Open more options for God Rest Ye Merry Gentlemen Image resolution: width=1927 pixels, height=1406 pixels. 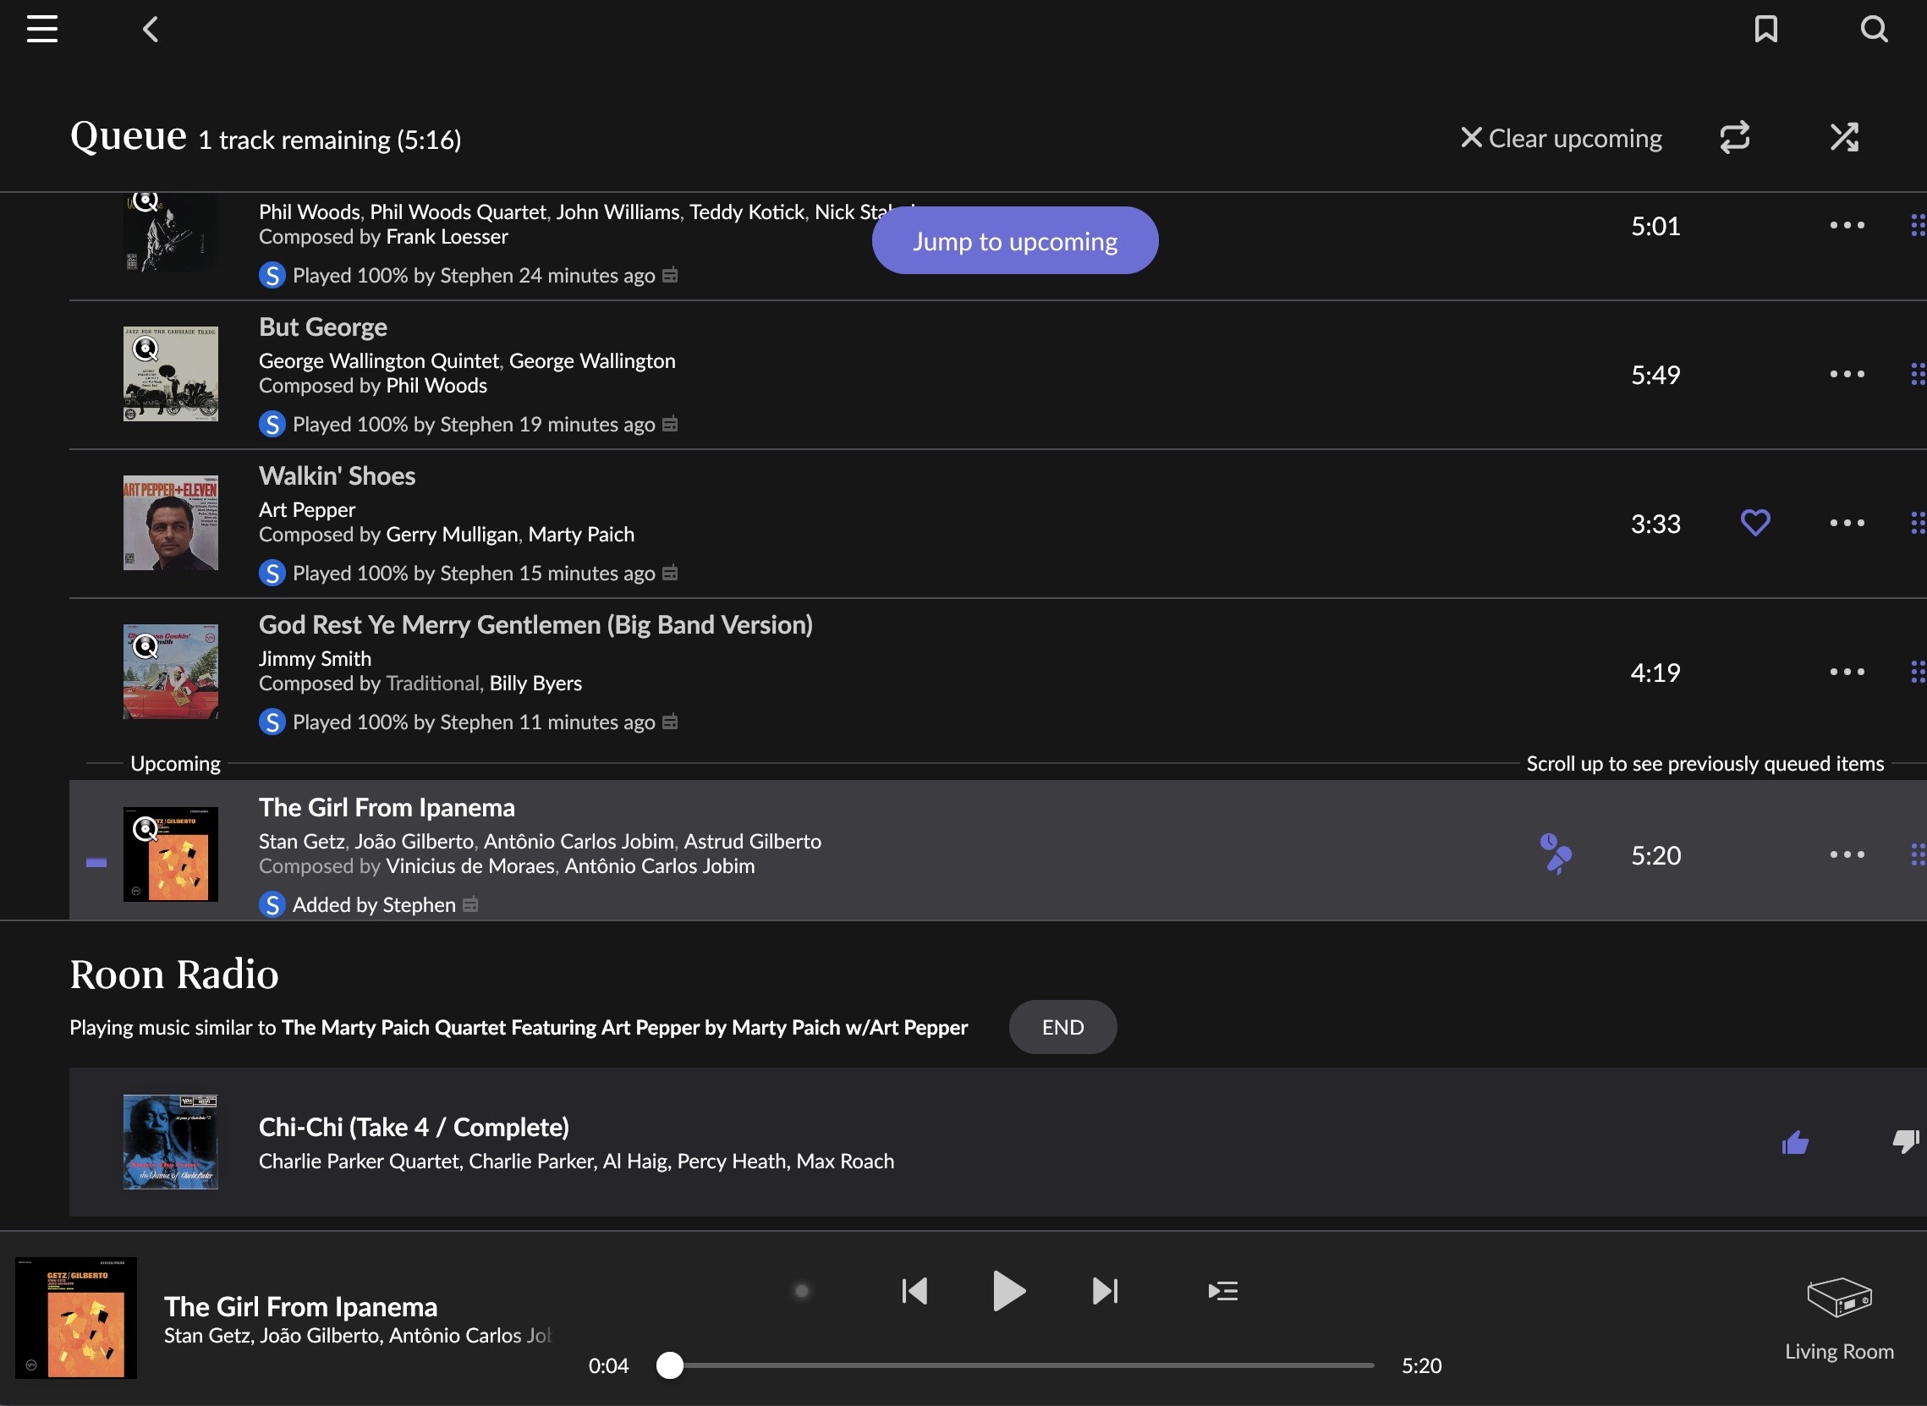click(1846, 673)
